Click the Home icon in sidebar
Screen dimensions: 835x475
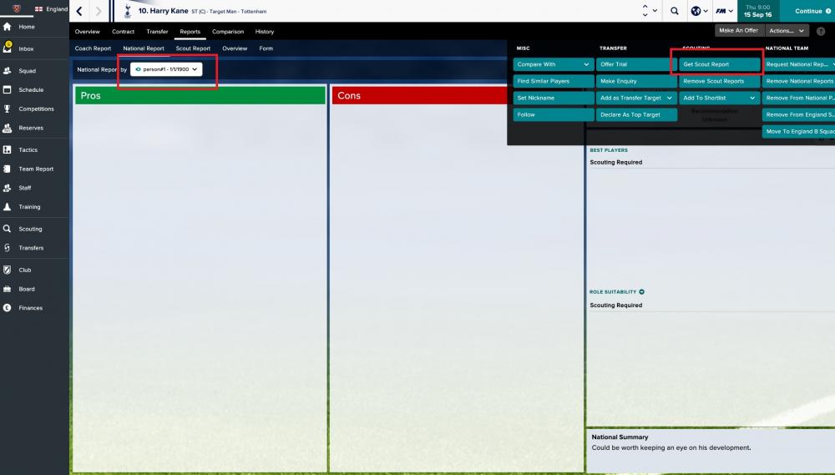pos(8,27)
